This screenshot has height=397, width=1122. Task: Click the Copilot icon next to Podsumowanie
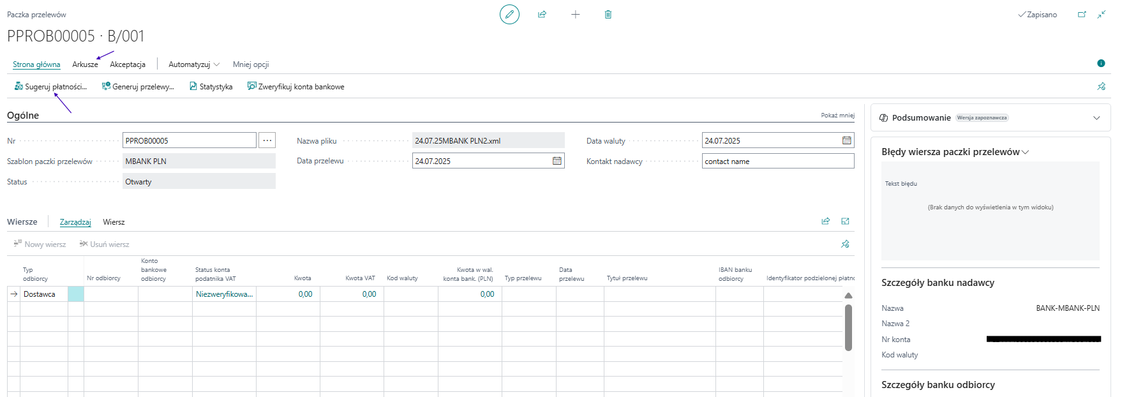point(884,118)
